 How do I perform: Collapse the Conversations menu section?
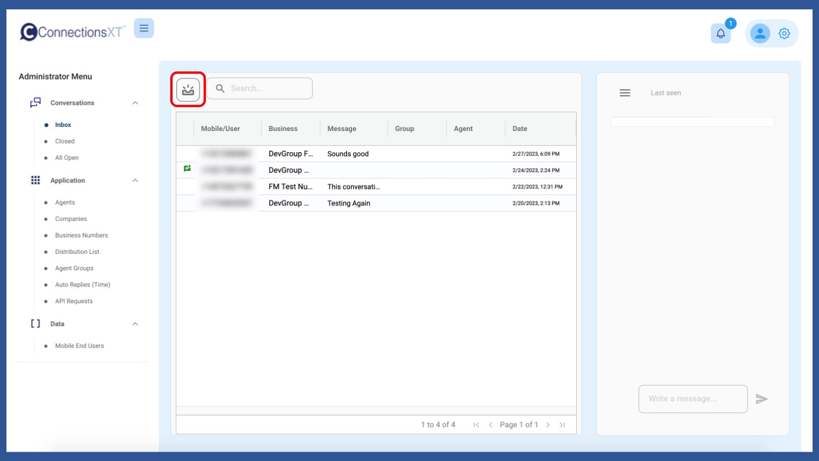(135, 103)
